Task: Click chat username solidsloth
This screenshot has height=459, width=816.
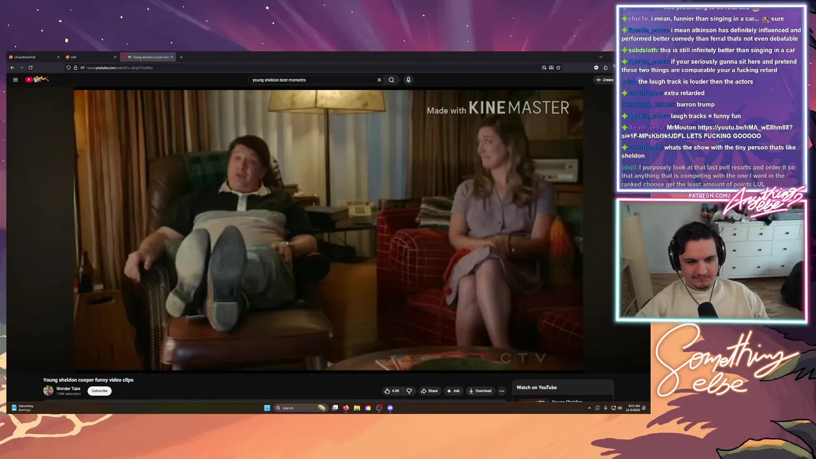Action: 643,50
